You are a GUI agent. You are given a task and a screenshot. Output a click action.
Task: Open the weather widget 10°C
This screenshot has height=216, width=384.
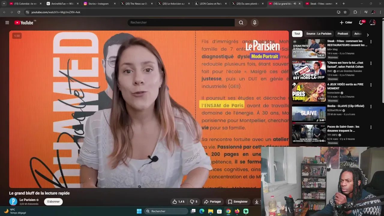[14, 211]
